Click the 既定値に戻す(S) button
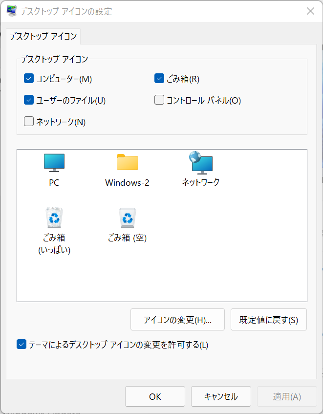 click(x=269, y=320)
